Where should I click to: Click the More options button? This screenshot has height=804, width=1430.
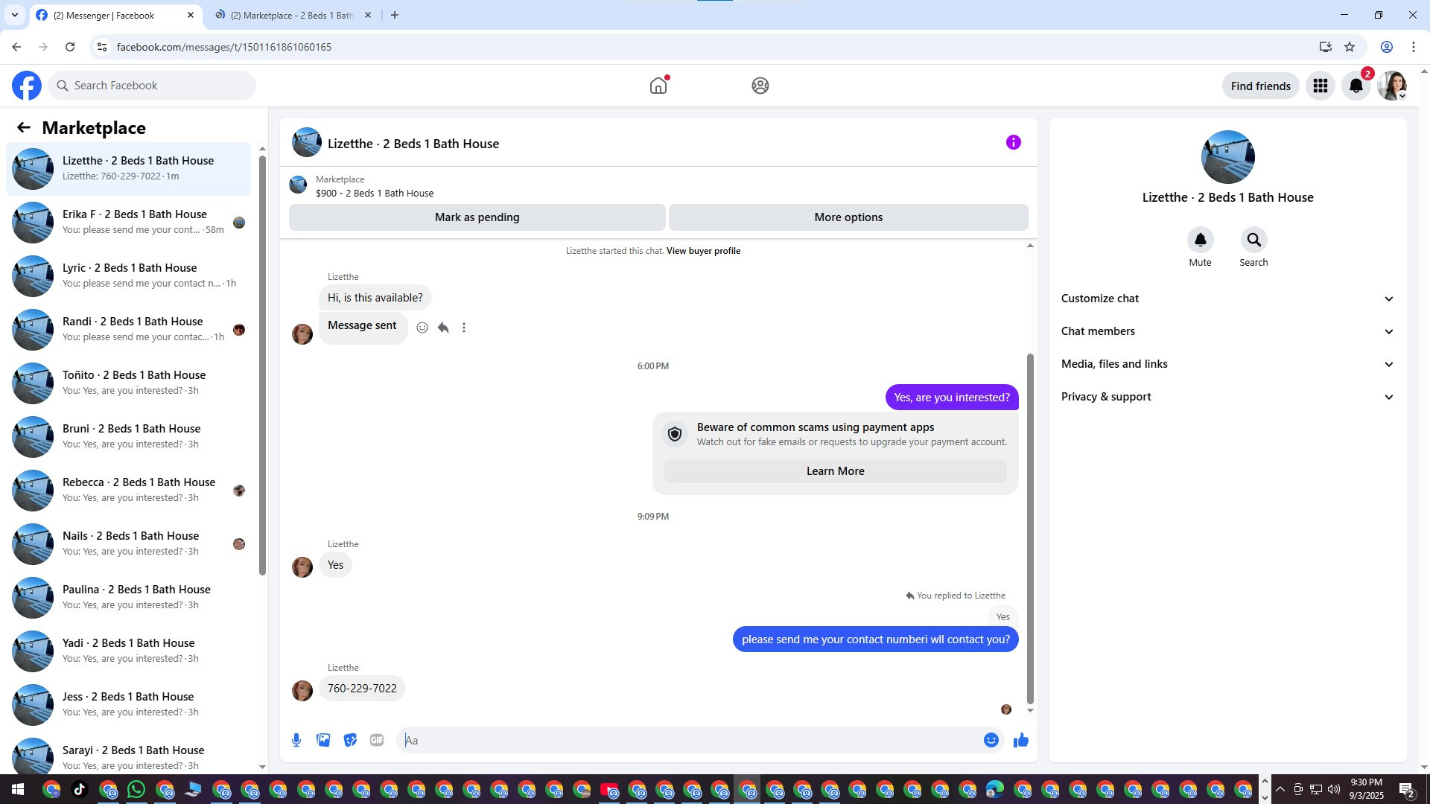click(848, 217)
